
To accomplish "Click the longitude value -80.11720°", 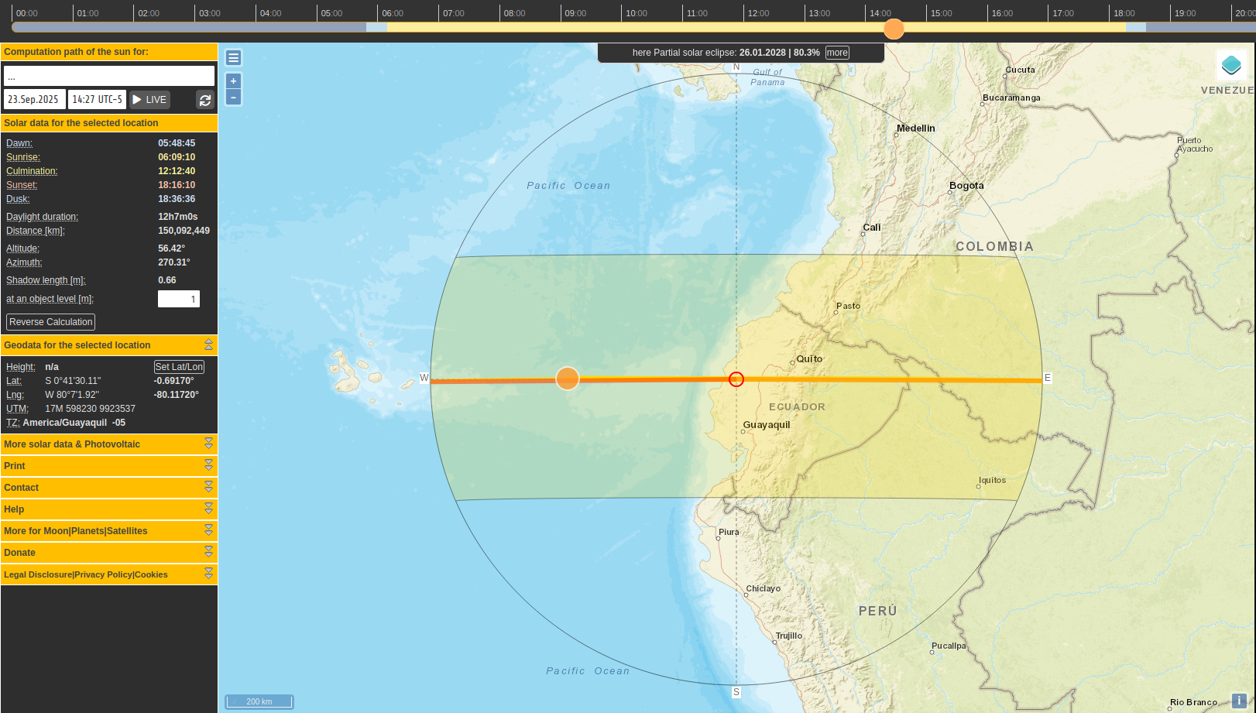I will click(x=177, y=395).
